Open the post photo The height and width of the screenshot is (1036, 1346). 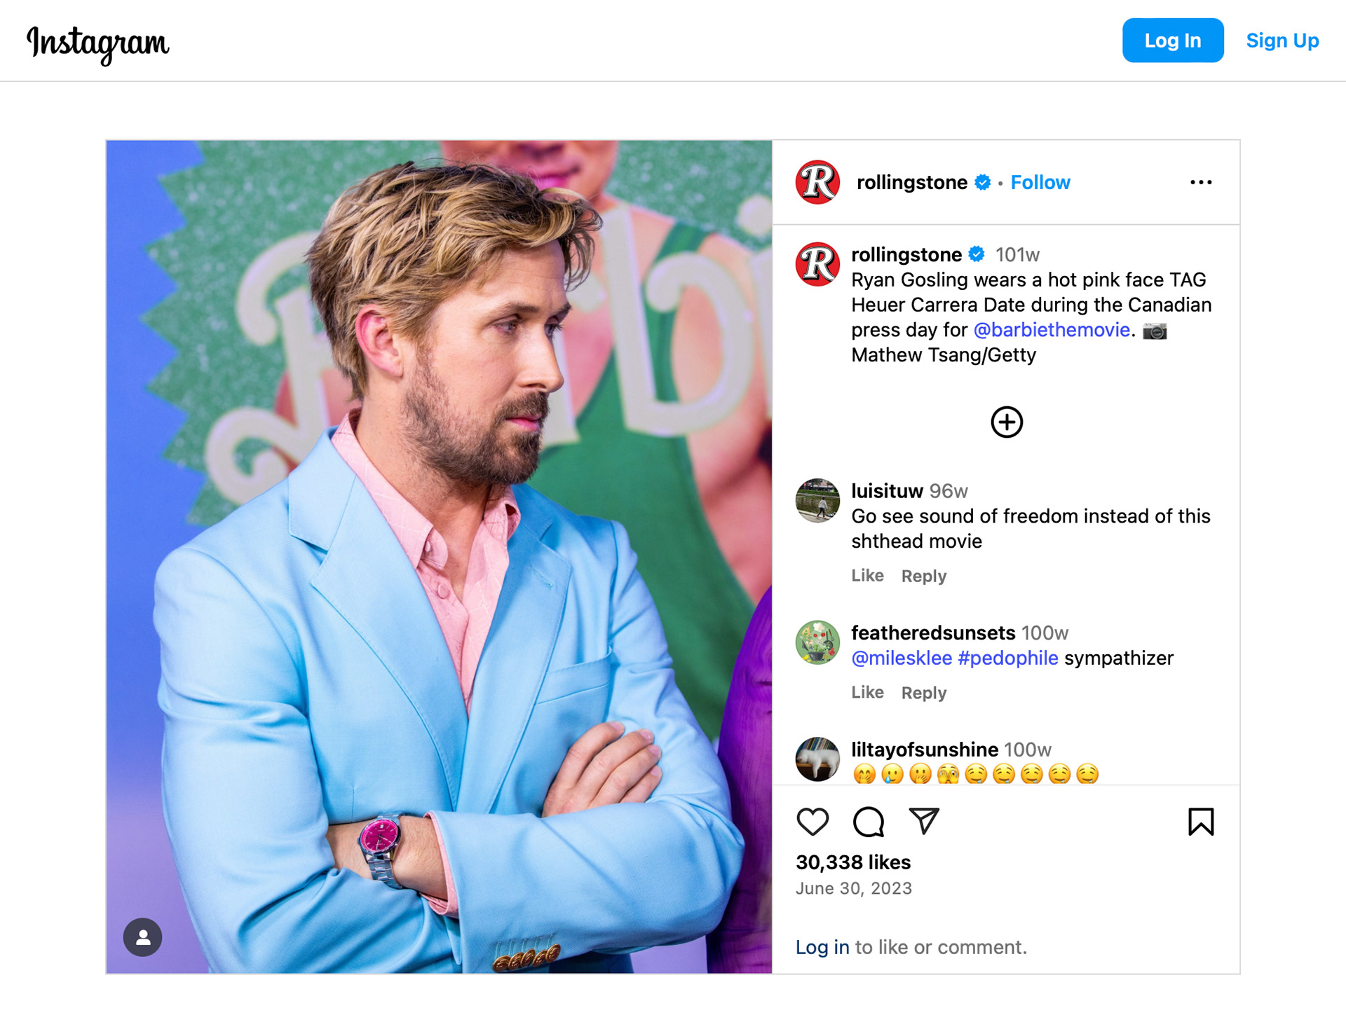pyautogui.click(x=439, y=556)
